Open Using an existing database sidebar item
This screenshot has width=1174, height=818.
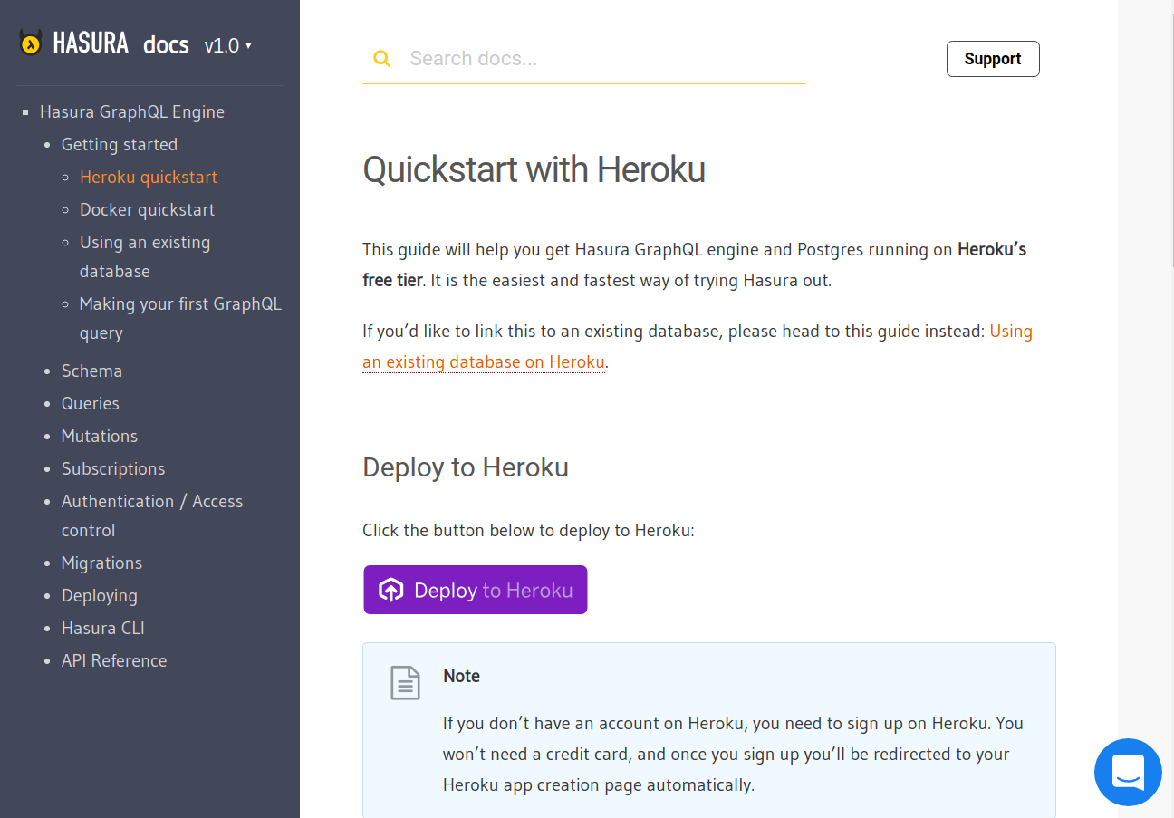point(145,257)
